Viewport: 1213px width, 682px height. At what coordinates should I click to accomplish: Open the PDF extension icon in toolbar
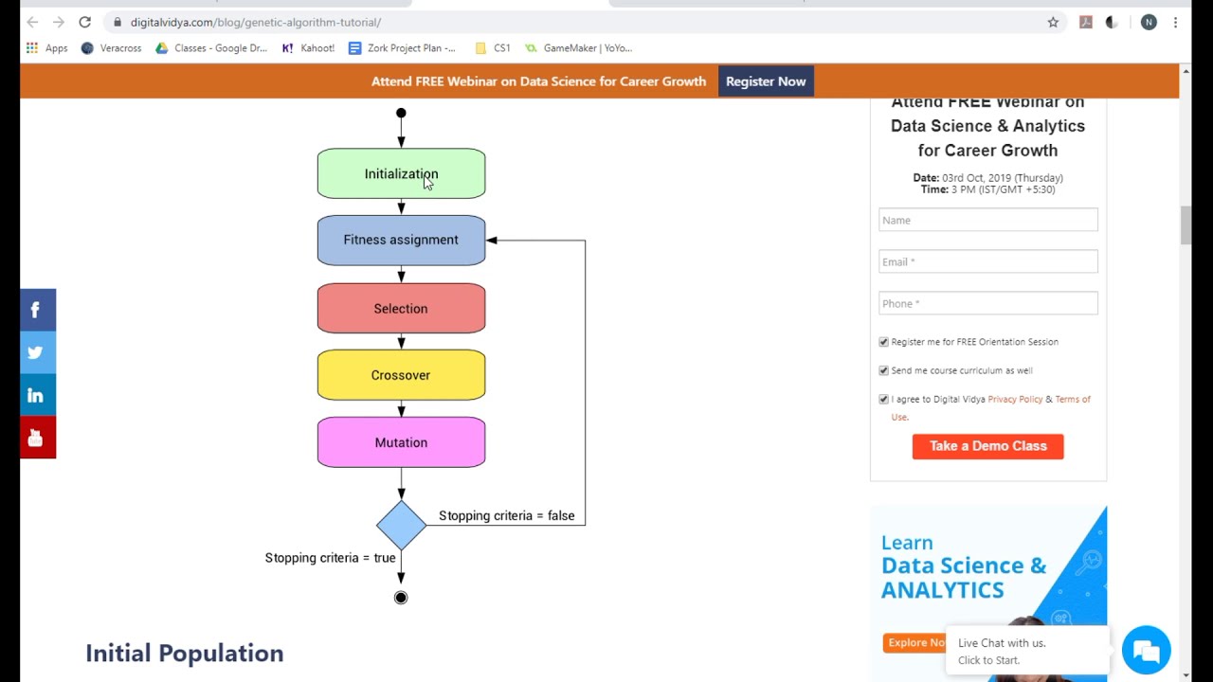[x=1086, y=22]
